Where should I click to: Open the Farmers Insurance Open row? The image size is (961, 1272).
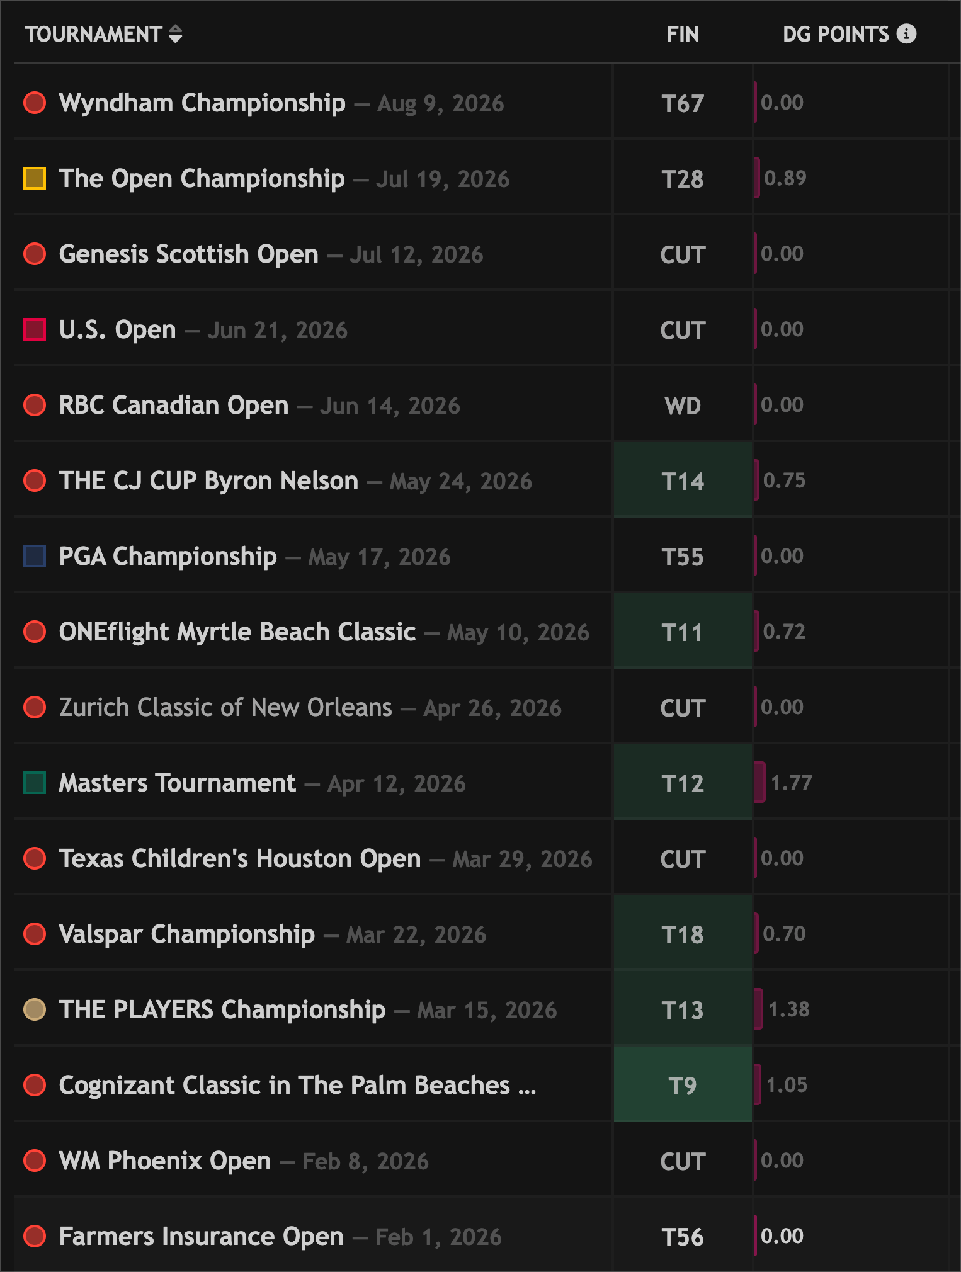click(x=482, y=1235)
